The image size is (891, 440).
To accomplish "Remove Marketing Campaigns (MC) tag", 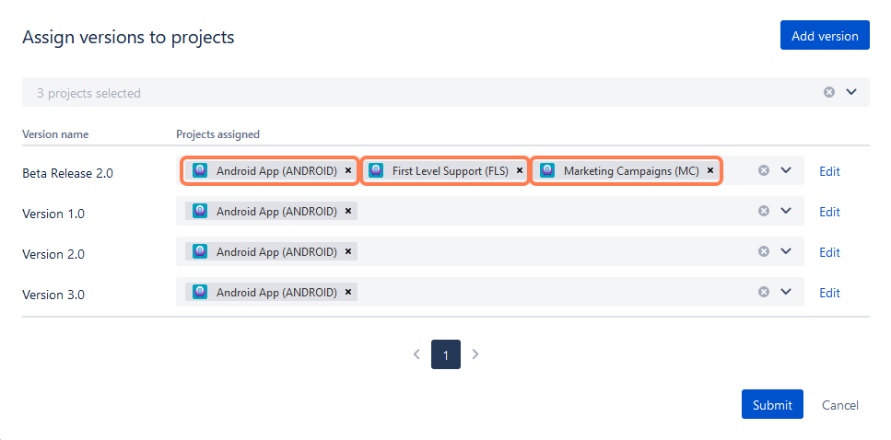I will click(710, 170).
